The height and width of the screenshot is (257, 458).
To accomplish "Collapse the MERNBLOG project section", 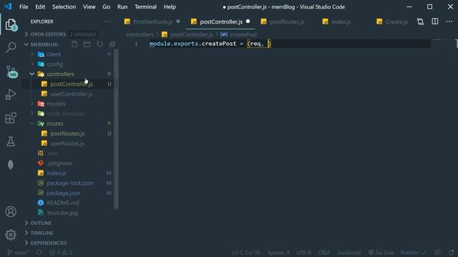I will coord(44,44).
